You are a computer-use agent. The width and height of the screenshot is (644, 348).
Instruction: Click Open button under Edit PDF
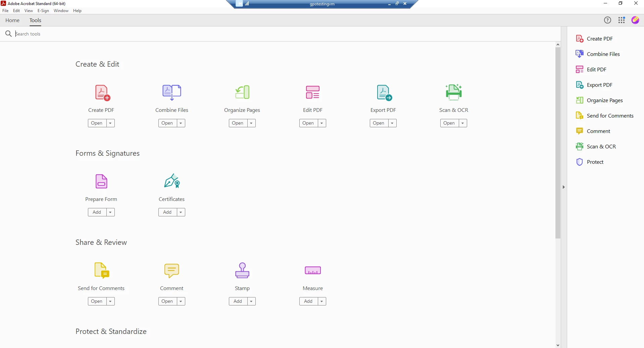(x=308, y=123)
